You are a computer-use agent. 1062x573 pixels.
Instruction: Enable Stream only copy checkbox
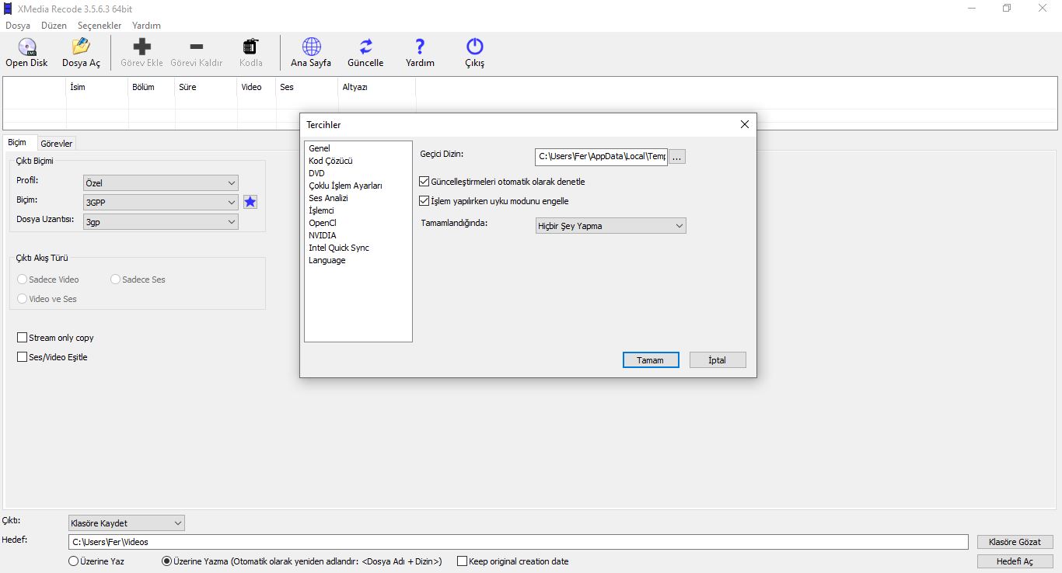point(22,338)
